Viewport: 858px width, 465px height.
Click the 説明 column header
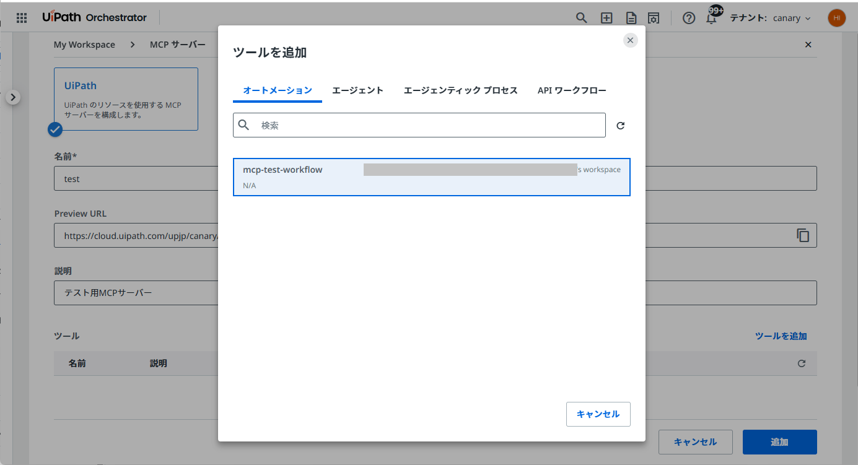point(159,363)
